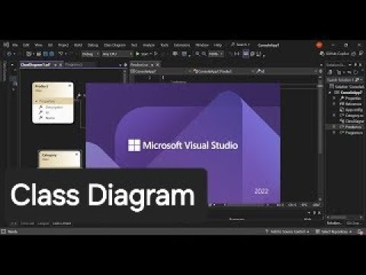Switch to the Product.cs editor tab
Screen dimensions: 366x275
(x=140, y=65)
